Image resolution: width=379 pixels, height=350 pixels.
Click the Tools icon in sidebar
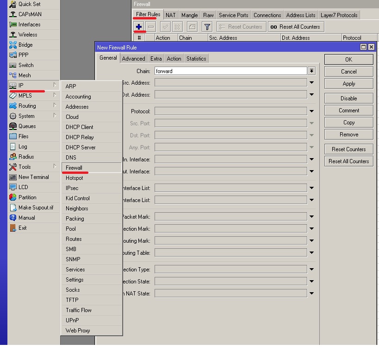[x=13, y=167]
